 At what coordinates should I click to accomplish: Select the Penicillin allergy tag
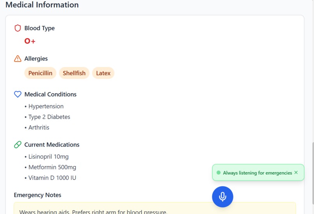40,73
